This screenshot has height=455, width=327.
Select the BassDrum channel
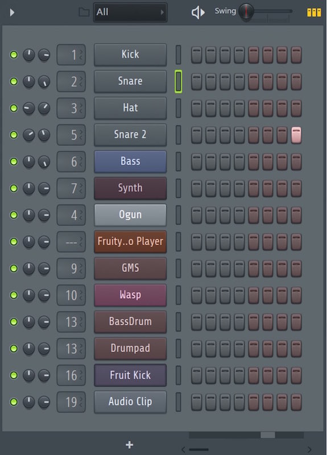coord(130,321)
